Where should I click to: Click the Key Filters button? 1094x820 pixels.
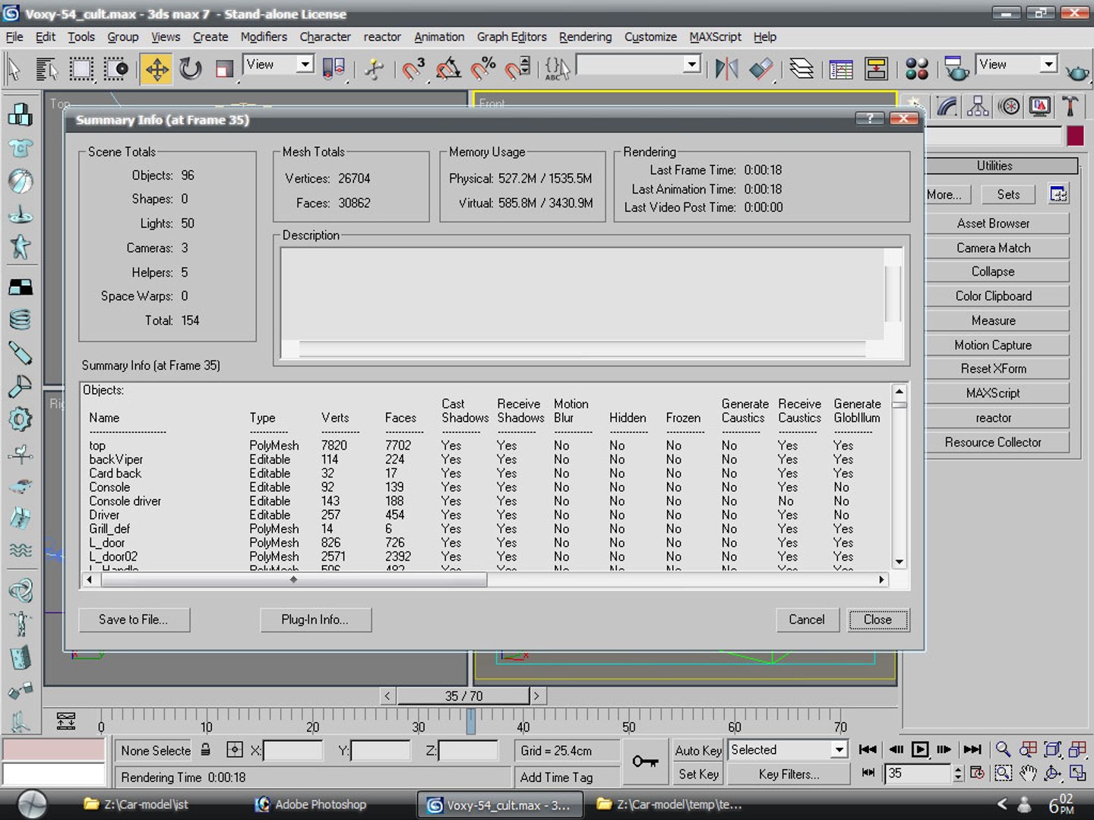(789, 774)
